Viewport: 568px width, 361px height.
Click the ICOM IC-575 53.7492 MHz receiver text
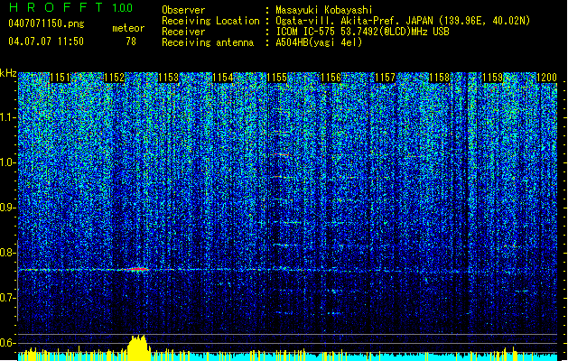point(362,32)
